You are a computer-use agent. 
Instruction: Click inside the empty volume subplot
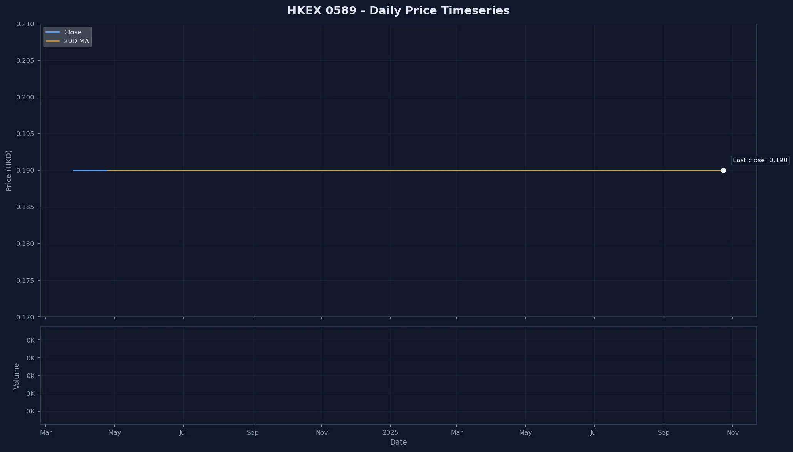pos(385,376)
